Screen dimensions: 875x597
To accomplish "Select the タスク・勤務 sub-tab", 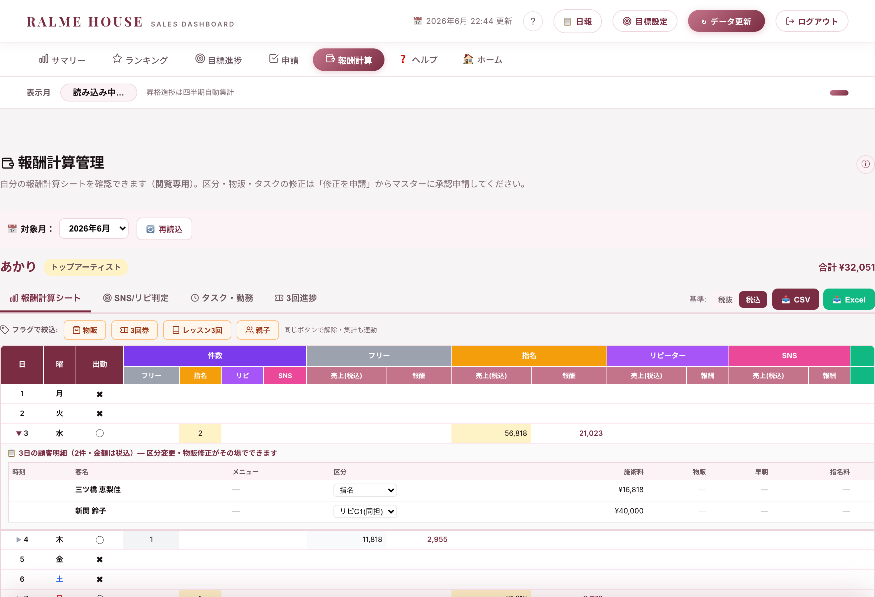I will tap(222, 298).
